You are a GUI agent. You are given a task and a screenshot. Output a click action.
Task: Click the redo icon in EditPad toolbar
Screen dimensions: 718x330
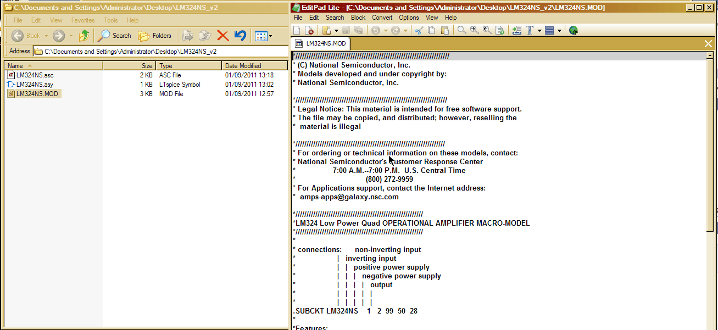pos(396,30)
